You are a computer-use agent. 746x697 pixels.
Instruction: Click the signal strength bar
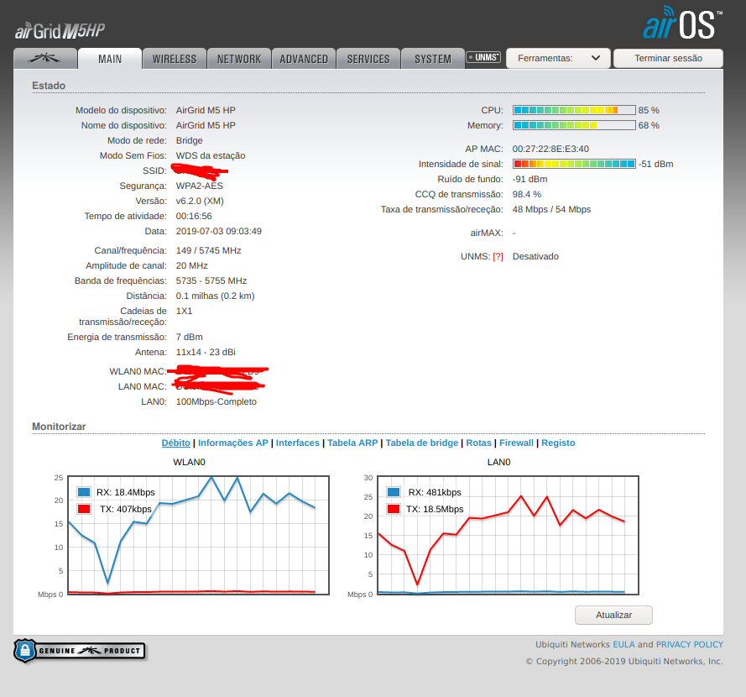(574, 164)
